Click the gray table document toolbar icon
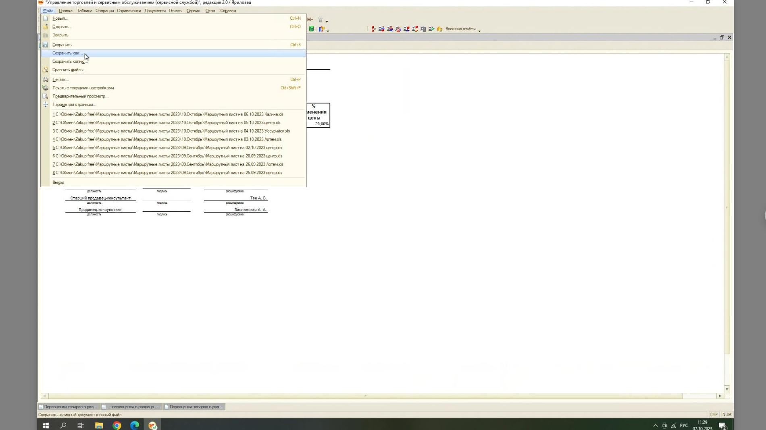 423,29
